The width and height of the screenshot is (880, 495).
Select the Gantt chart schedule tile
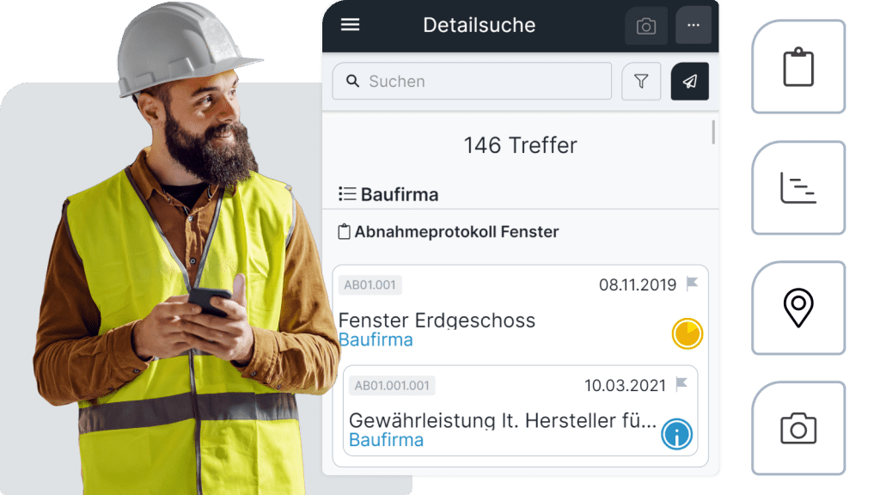798,187
